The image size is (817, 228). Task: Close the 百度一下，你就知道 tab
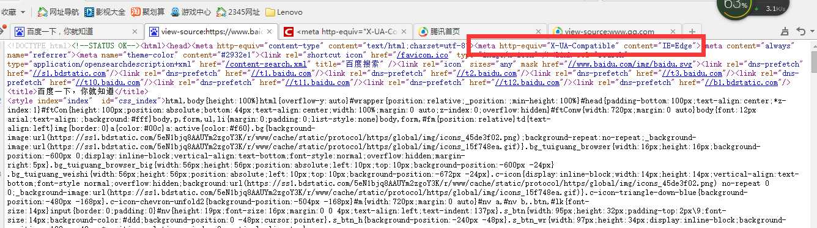coord(135,31)
